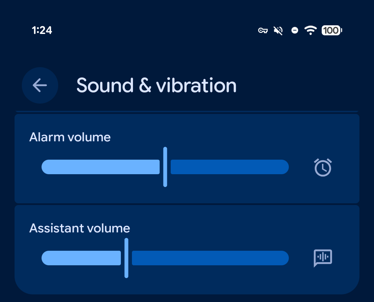The height and width of the screenshot is (302, 374).
Task: Go back using the arrow button
Action: (x=40, y=85)
